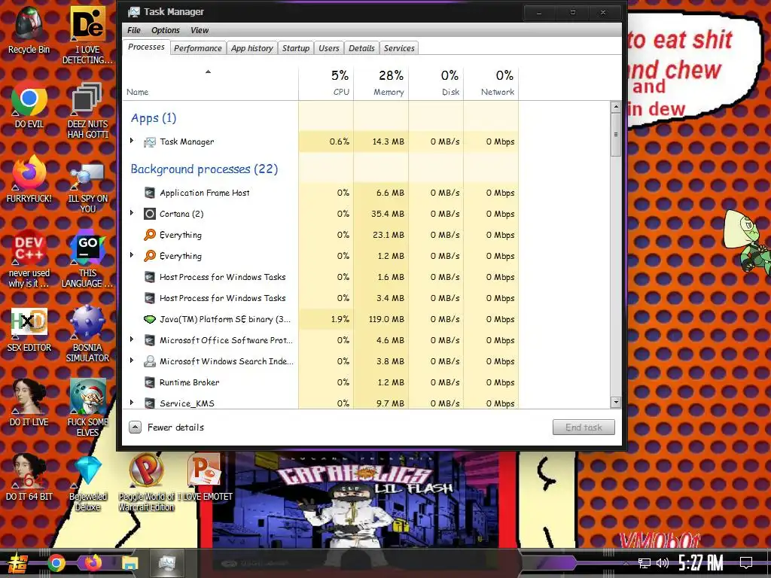Sort by the Network column header

click(x=491, y=83)
